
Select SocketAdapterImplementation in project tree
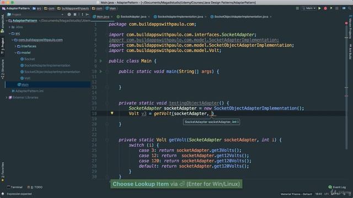pos(45,65)
